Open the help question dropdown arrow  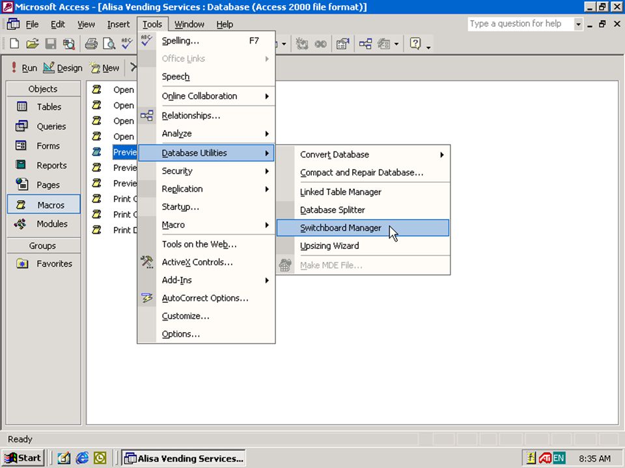coord(578,24)
